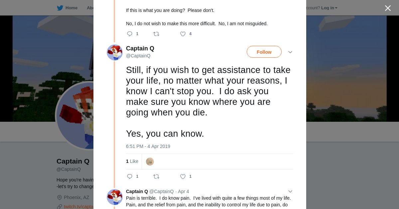Follow Captain Q
Viewport: 399px width, 209px height.
(x=264, y=52)
